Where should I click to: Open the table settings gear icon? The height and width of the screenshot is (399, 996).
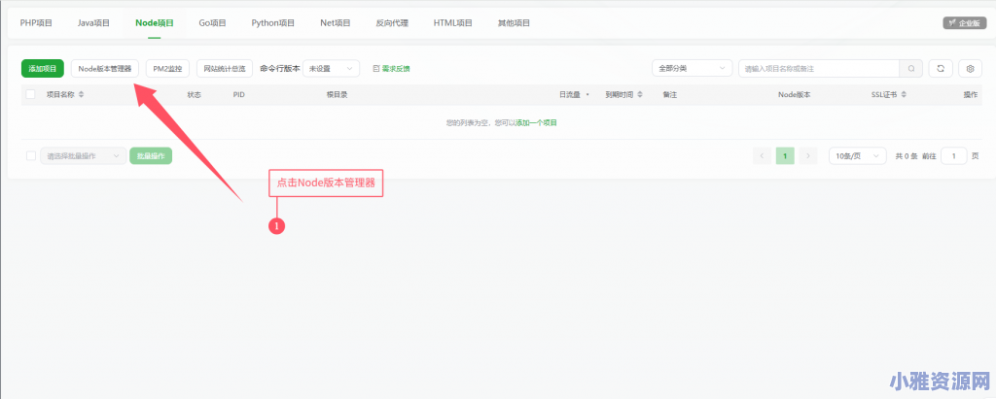970,69
